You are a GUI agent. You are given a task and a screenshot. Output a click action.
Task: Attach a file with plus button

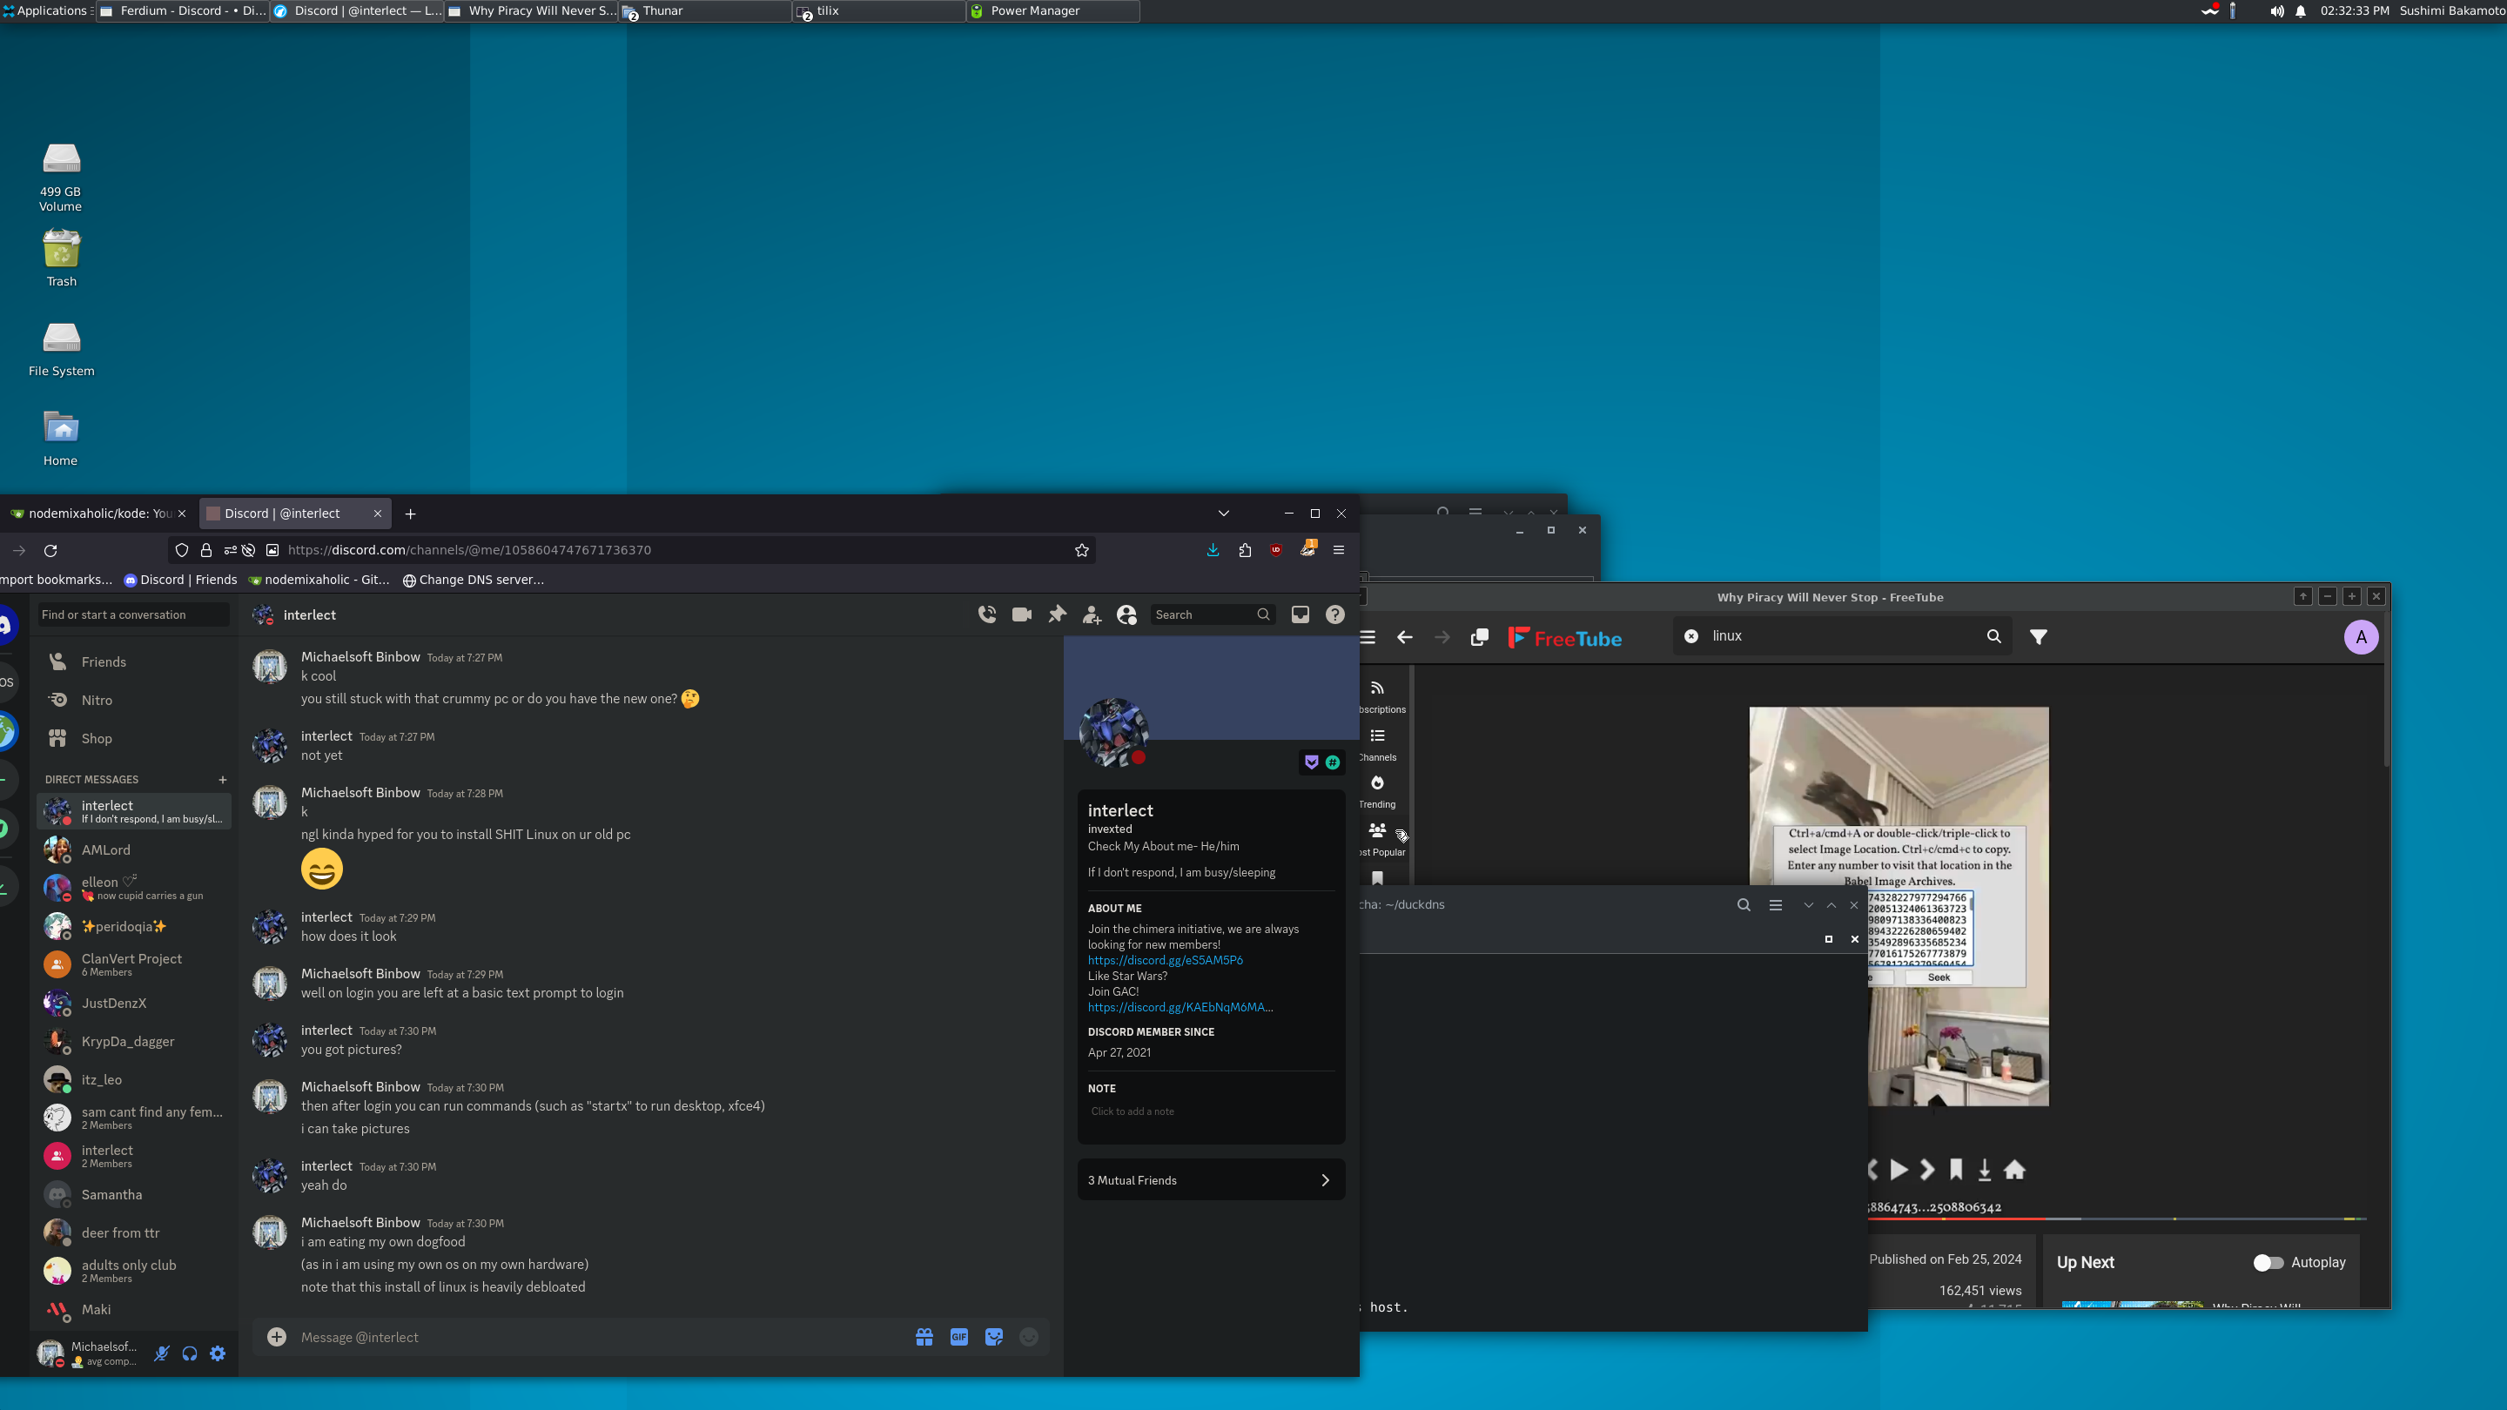click(277, 1337)
